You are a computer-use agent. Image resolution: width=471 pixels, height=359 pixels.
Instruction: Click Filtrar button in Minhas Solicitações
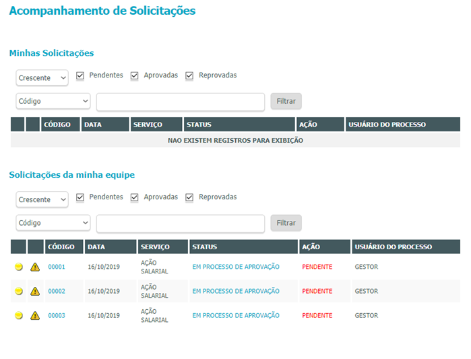pyautogui.click(x=286, y=101)
